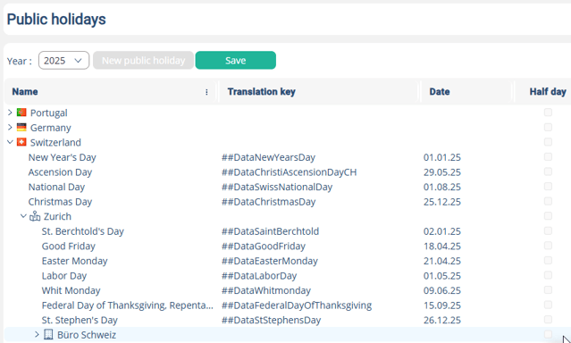Toggle half day for Good Friday
This screenshot has width=571, height=343.
[x=548, y=246]
